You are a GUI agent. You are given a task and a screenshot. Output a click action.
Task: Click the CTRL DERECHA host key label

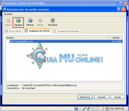(x=117, y=108)
